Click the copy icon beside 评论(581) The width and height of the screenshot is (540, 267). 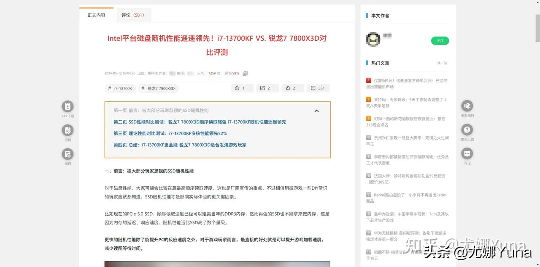tap(245, 73)
